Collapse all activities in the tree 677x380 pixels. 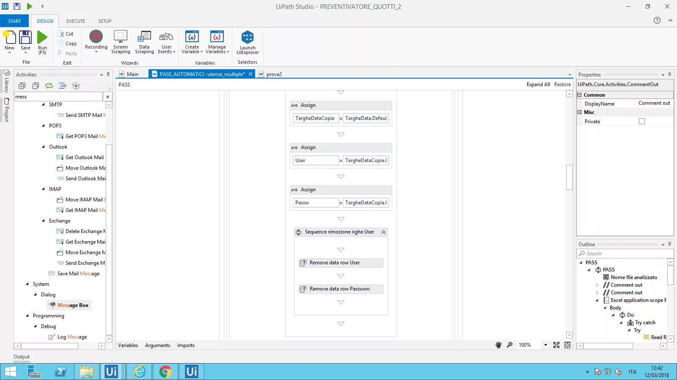(36, 86)
